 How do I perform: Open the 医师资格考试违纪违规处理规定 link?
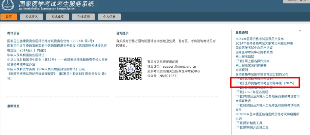point(57,76)
